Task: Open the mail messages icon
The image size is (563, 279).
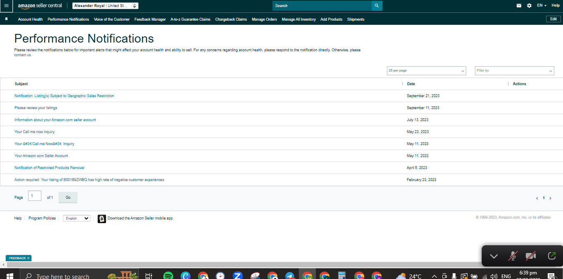Action: (519, 6)
